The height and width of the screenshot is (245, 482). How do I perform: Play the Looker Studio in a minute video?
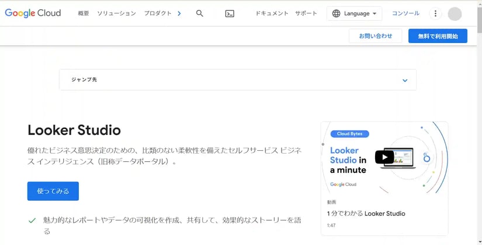click(x=384, y=157)
